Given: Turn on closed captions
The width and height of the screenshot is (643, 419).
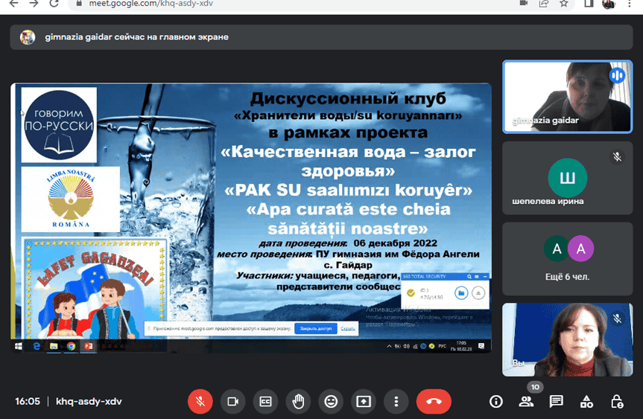Looking at the screenshot, I should click(x=265, y=401).
